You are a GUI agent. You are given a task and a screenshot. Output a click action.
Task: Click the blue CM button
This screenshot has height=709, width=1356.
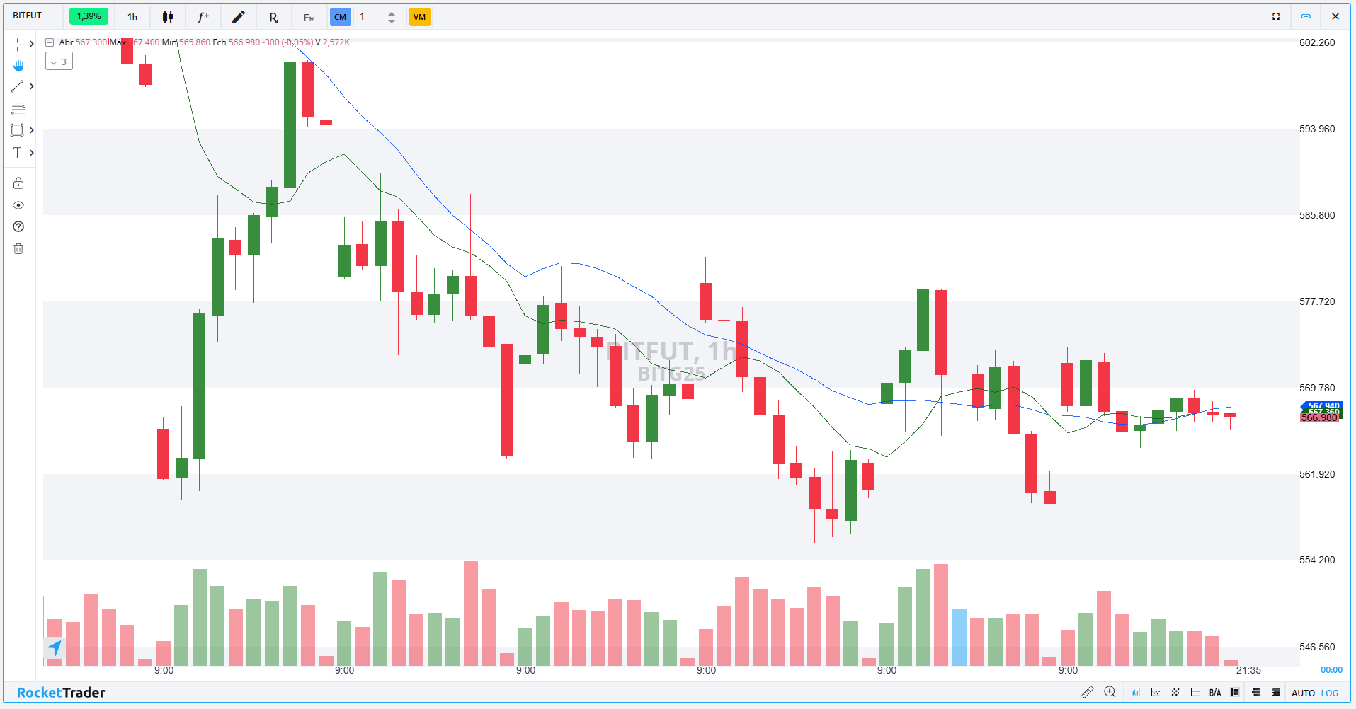(340, 17)
